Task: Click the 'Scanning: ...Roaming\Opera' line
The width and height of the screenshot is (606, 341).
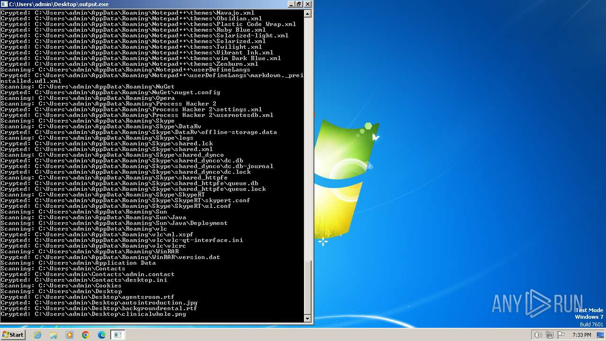Action: [x=88, y=98]
